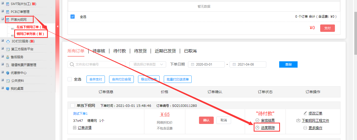Image resolution: width=357 pixels, height=140 pixels.
Task: Click the search magnifier icon in the order search box
Action: (72, 64)
